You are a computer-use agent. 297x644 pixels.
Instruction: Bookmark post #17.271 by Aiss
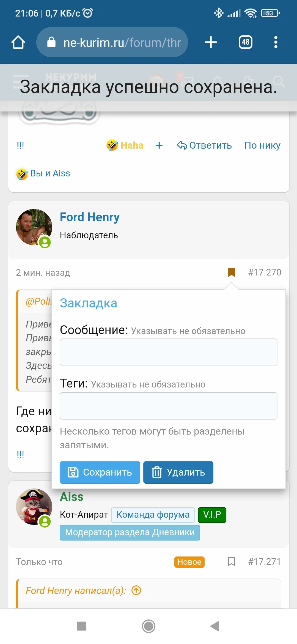(x=232, y=561)
